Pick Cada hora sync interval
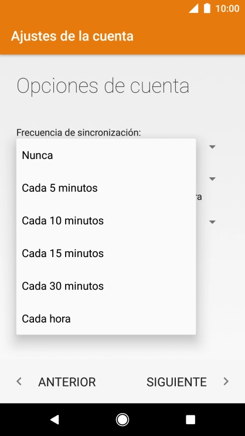The image size is (245, 436). [106, 319]
